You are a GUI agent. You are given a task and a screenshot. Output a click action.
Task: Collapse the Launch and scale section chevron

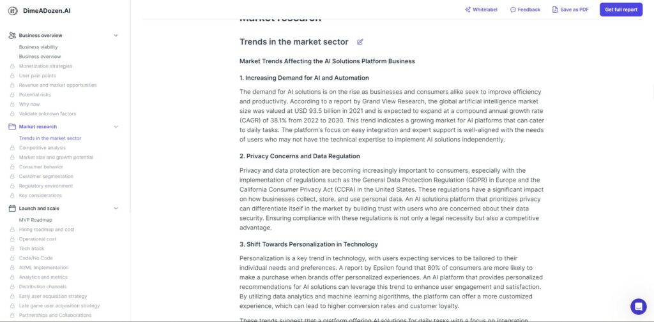pos(116,209)
